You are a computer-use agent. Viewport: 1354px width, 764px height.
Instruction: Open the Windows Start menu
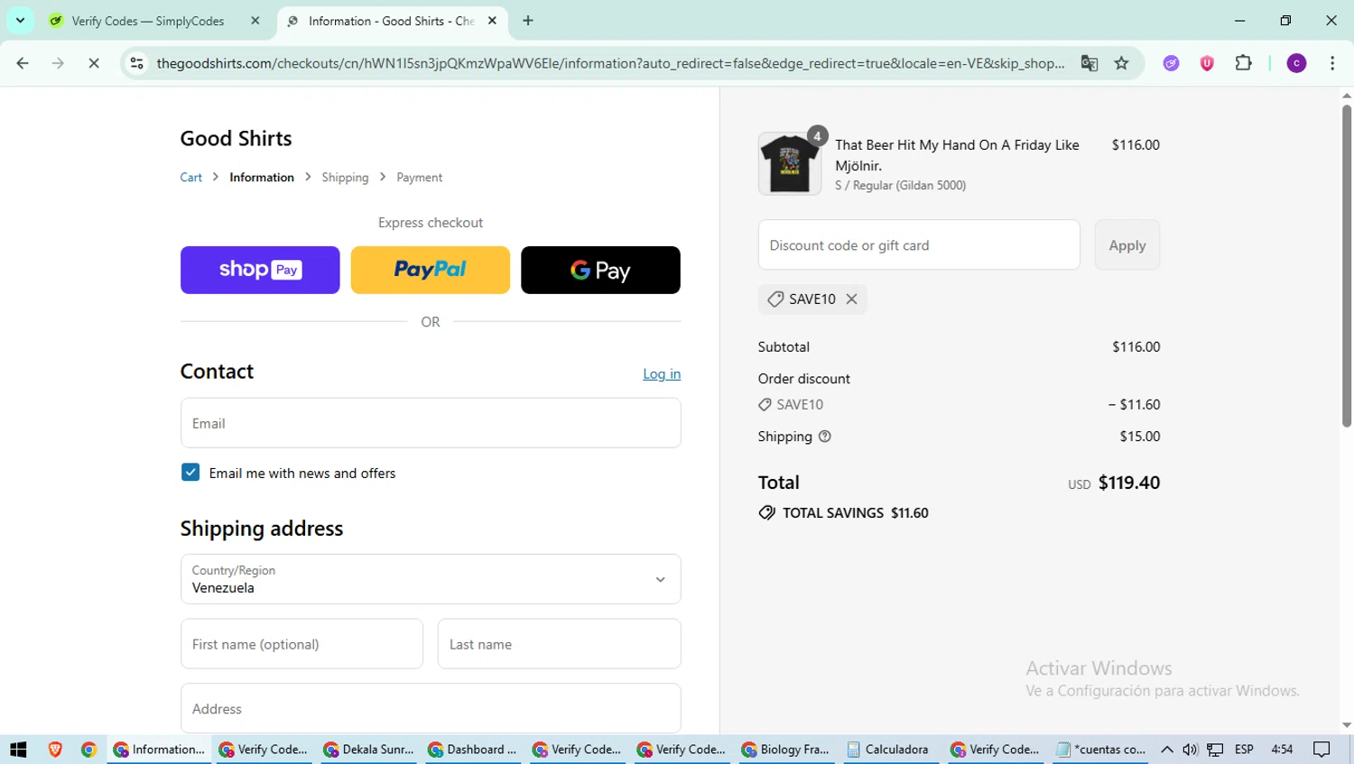tap(18, 750)
